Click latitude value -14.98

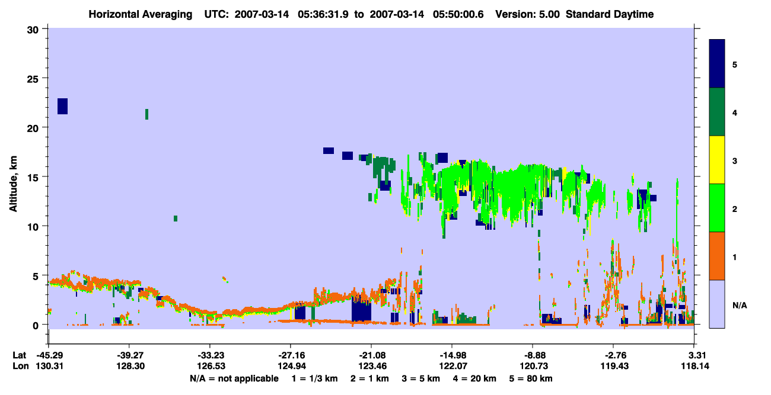click(451, 355)
